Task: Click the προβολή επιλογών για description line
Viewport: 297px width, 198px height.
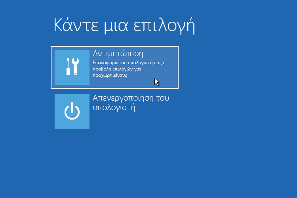Action: tap(117, 69)
